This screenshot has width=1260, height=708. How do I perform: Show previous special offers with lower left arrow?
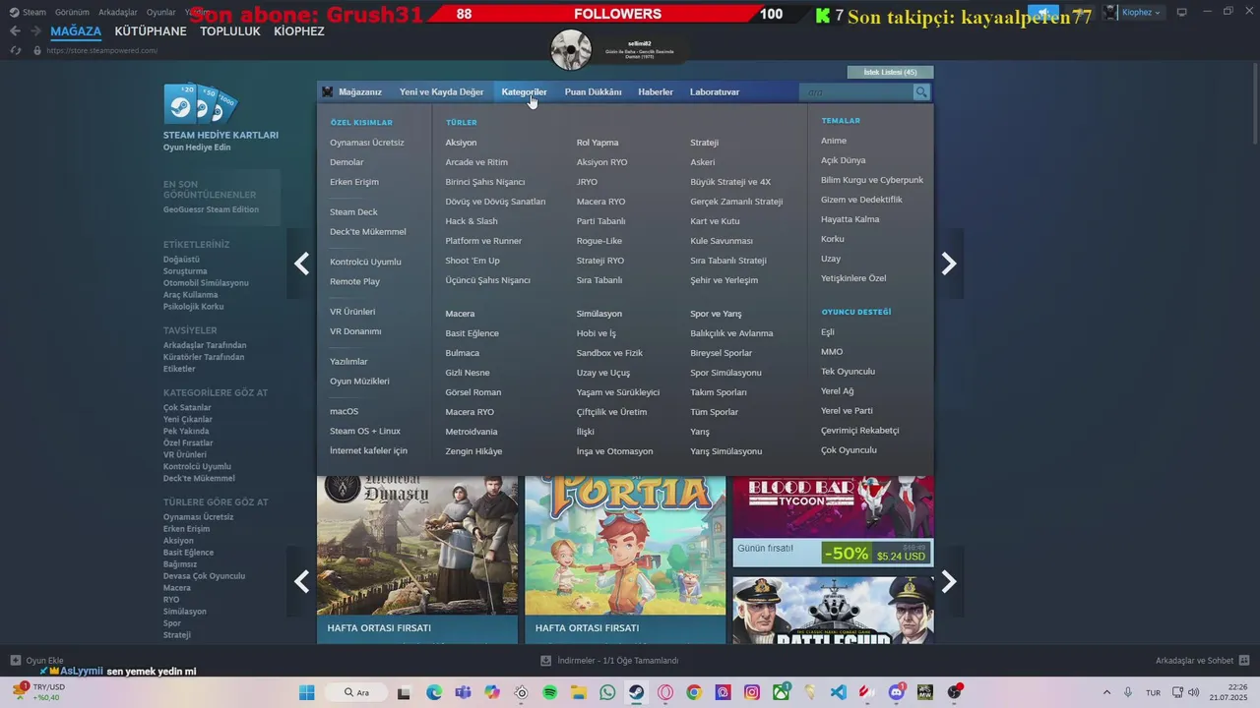pyautogui.click(x=302, y=582)
